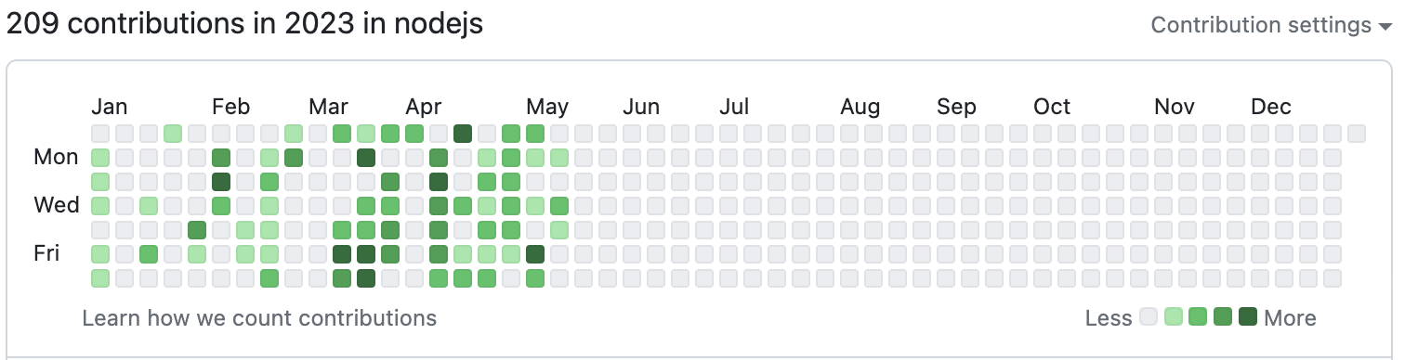
Task: Select the gray legend swatch beside Less
Action: click(1149, 317)
